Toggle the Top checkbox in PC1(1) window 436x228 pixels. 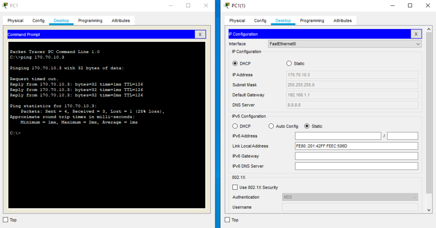227,220
